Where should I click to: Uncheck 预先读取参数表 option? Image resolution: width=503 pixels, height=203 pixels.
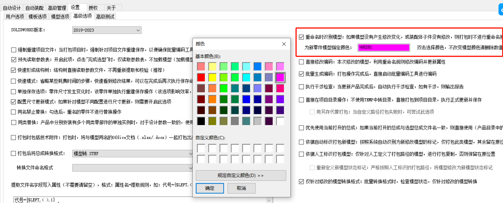(x=14, y=60)
